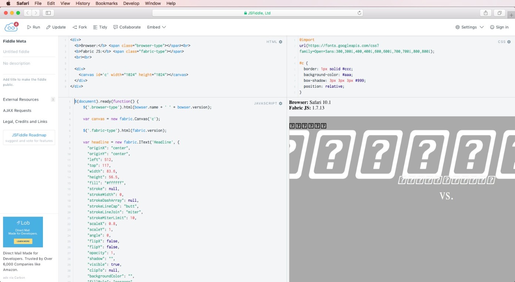Click the "scaleX": 0.8 code line

(x=103, y=224)
